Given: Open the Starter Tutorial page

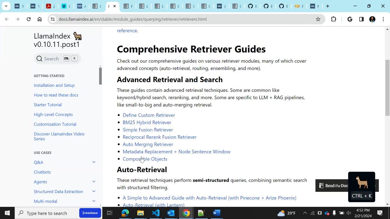Looking at the screenshot, I should [48, 105].
